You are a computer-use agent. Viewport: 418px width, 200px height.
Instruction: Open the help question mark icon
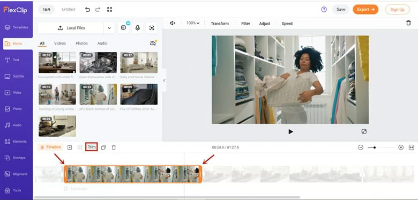pyautogui.click(x=324, y=10)
